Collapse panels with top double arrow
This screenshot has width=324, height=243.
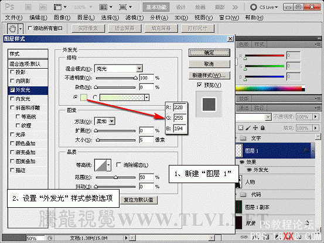[319, 38]
